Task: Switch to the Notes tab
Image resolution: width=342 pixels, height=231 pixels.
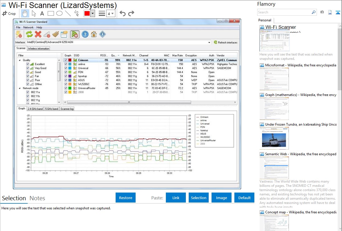Action: [x=37, y=198]
